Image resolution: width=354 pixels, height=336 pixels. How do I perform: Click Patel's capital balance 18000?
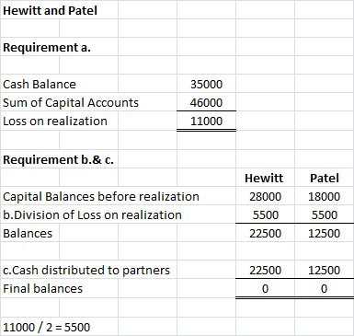(324, 197)
